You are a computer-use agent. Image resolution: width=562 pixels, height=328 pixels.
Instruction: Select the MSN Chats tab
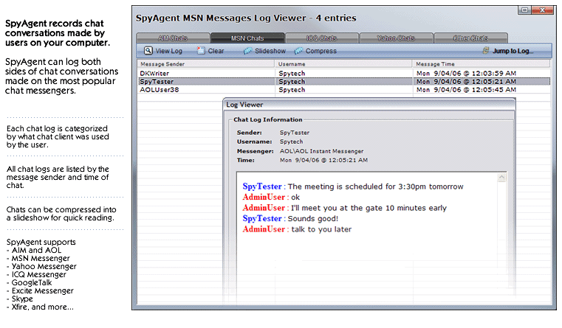click(247, 38)
